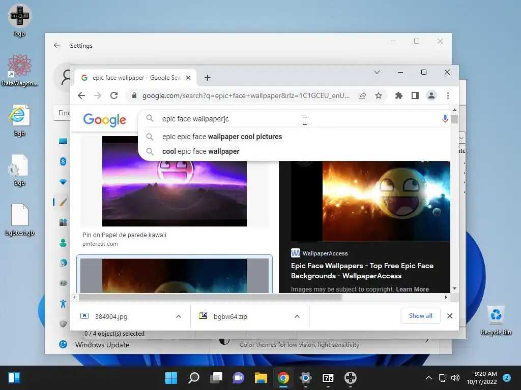Choose suggestion cool epic face wallpaper
The height and width of the screenshot is (390, 521).
200,151
